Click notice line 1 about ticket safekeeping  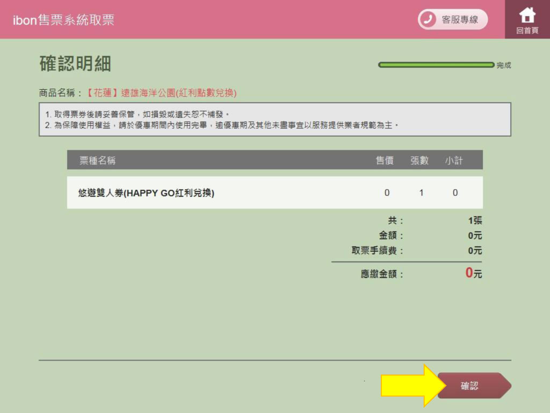[137, 114]
